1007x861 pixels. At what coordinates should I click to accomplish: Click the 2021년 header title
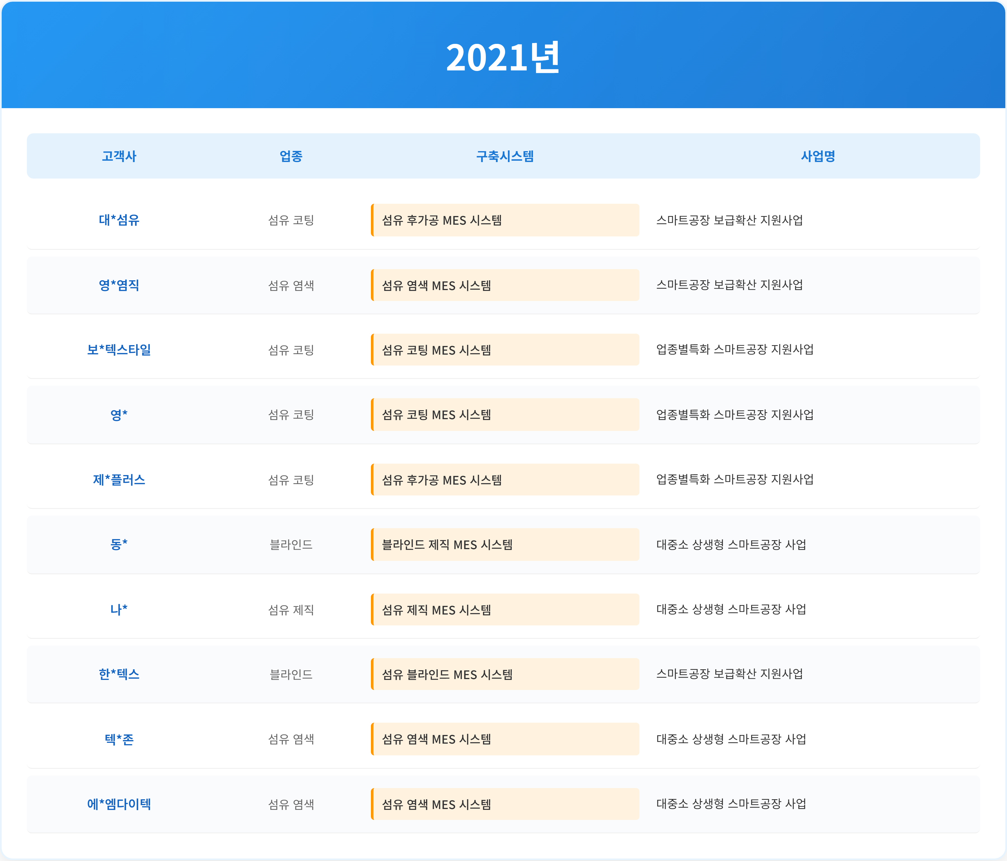pyautogui.click(x=503, y=57)
